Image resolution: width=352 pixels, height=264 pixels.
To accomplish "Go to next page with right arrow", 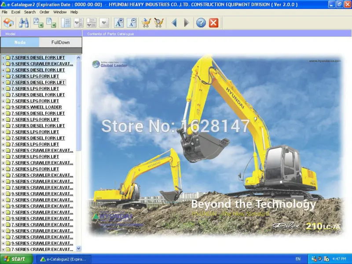I will tap(186, 23).
